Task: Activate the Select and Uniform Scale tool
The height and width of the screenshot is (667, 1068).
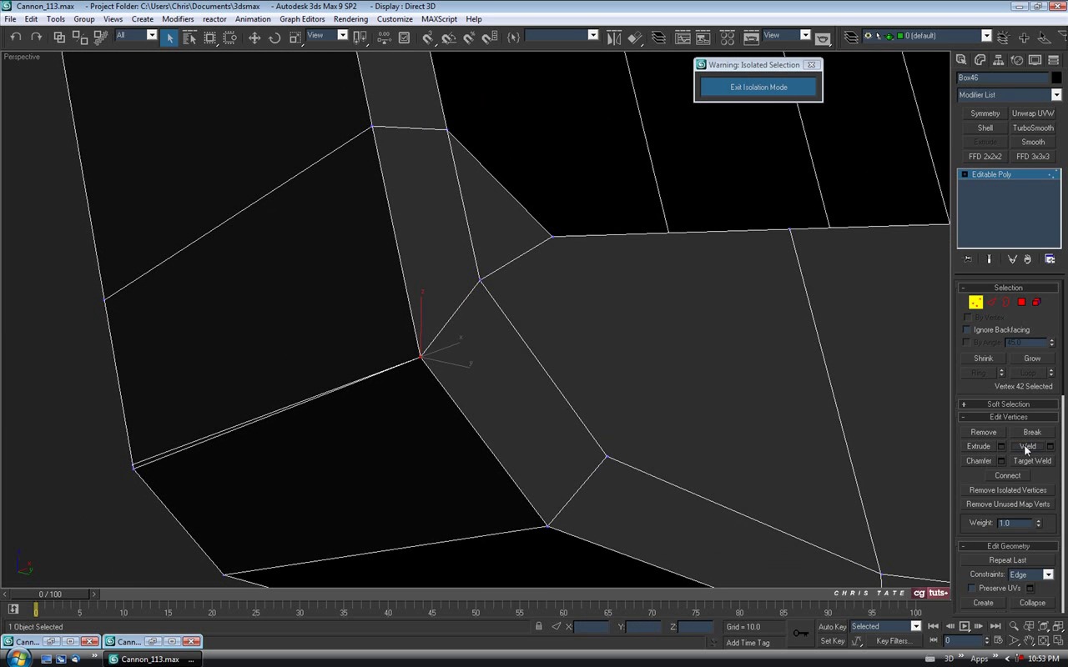Action: 295,38
